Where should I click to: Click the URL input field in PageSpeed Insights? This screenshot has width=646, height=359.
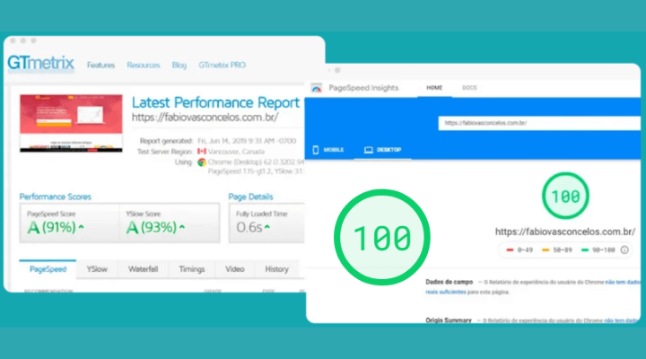coord(539,123)
